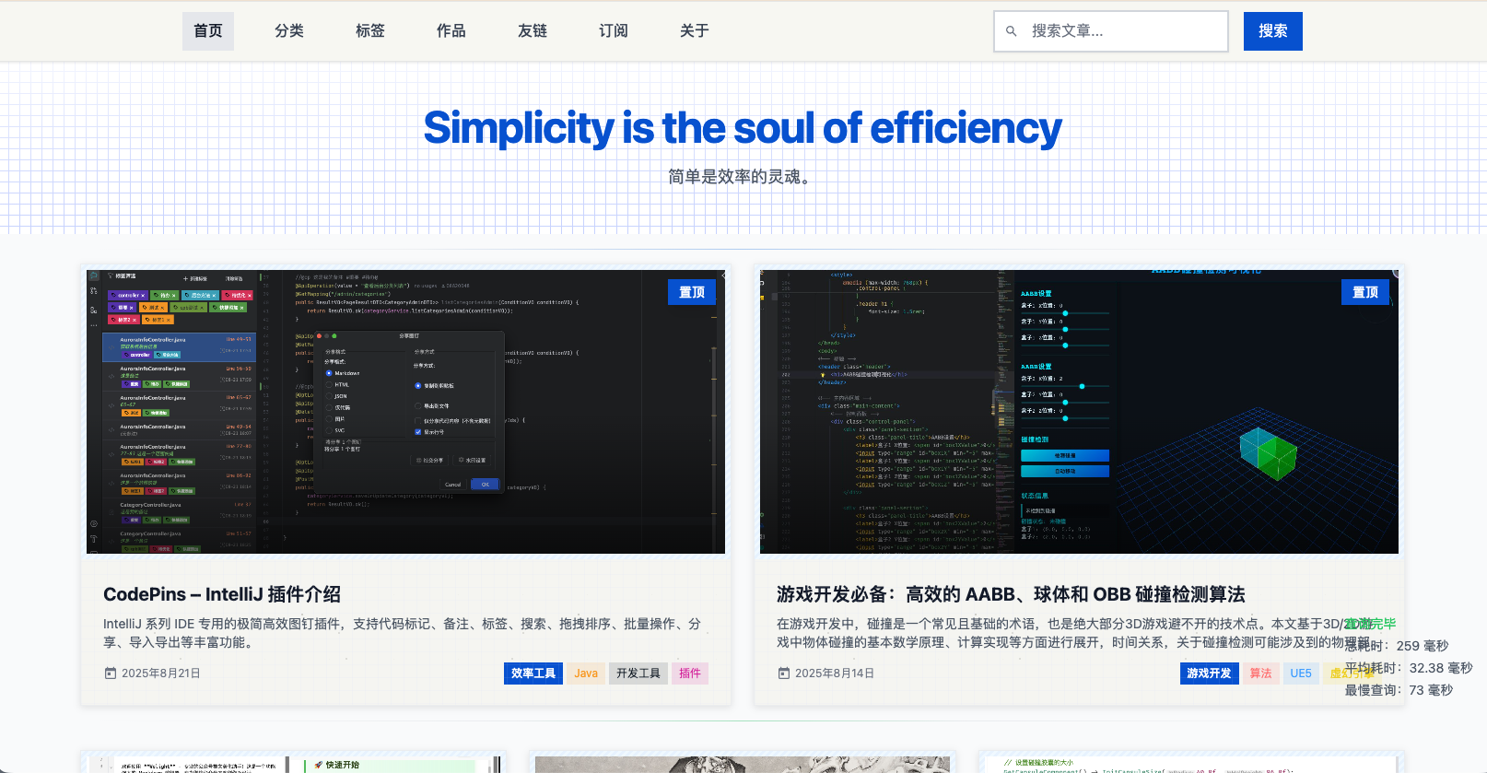Open the 游戏开发必备 collision detection article title
The height and width of the screenshot is (773, 1487).
click(x=1010, y=594)
